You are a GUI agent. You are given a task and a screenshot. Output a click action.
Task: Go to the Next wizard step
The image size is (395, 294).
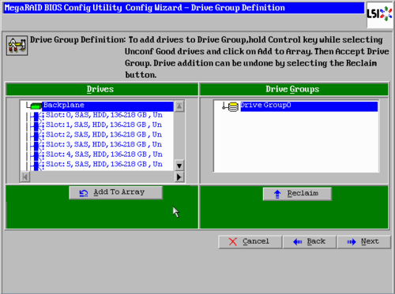364,242
